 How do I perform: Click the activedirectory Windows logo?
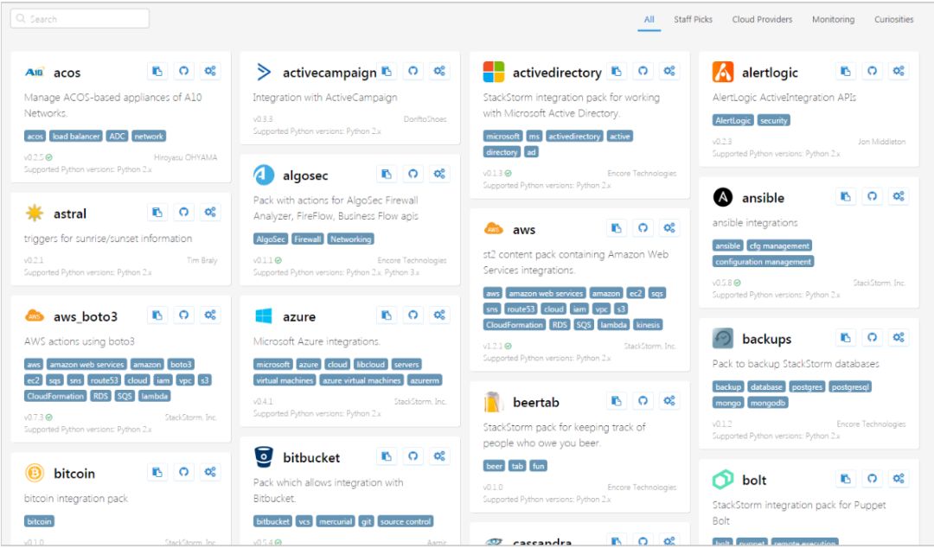click(494, 72)
